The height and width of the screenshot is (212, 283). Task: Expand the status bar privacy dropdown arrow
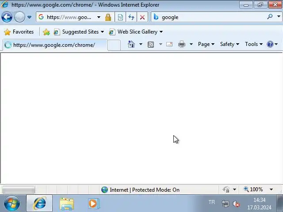(234, 189)
